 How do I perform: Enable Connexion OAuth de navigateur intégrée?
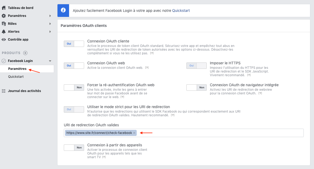[x=196, y=88]
